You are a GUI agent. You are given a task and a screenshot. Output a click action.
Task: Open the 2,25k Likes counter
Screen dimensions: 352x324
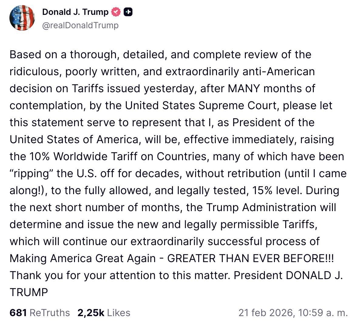click(x=104, y=313)
